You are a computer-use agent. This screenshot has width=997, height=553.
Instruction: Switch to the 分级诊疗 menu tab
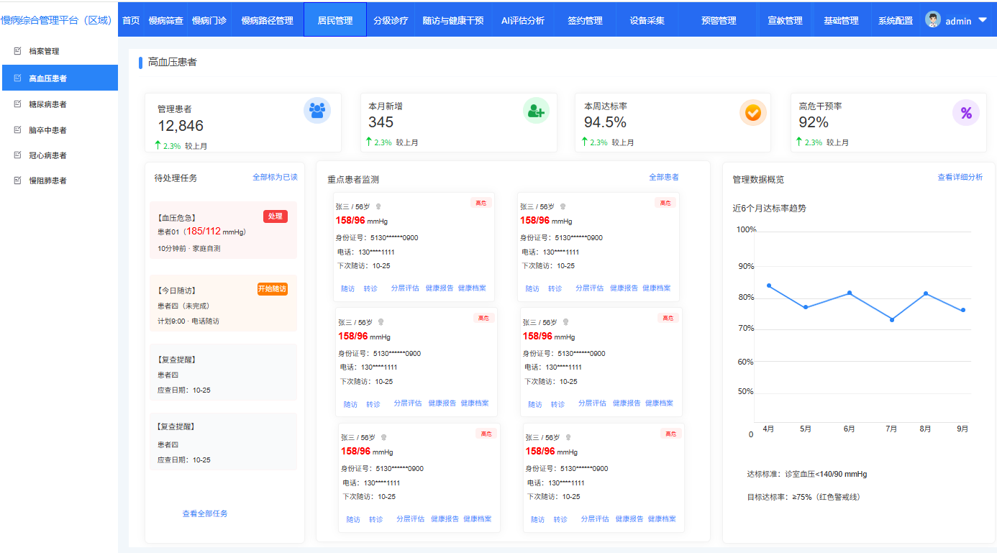[x=391, y=21]
